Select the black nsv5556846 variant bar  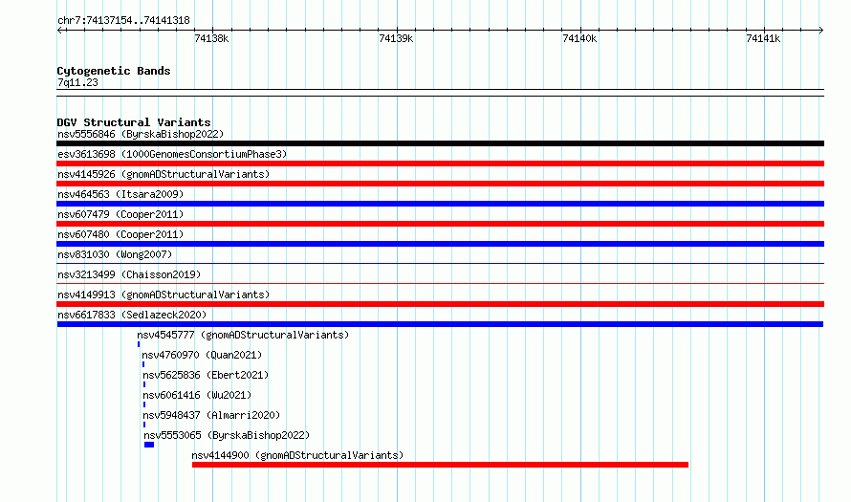coord(440,143)
